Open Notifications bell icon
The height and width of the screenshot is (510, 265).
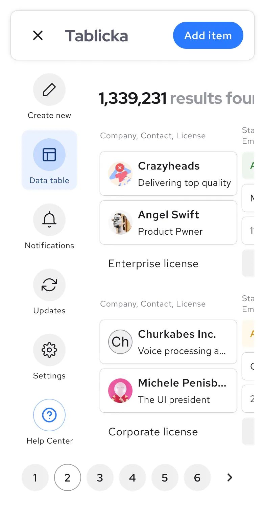pyautogui.click(x=49, y=220)
